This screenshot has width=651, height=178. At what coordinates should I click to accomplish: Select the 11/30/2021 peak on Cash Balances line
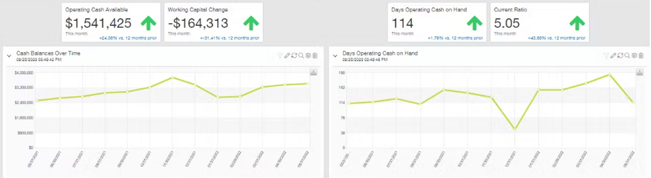point(173,77)
